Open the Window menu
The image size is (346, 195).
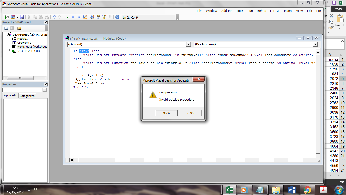click(211, 11)
